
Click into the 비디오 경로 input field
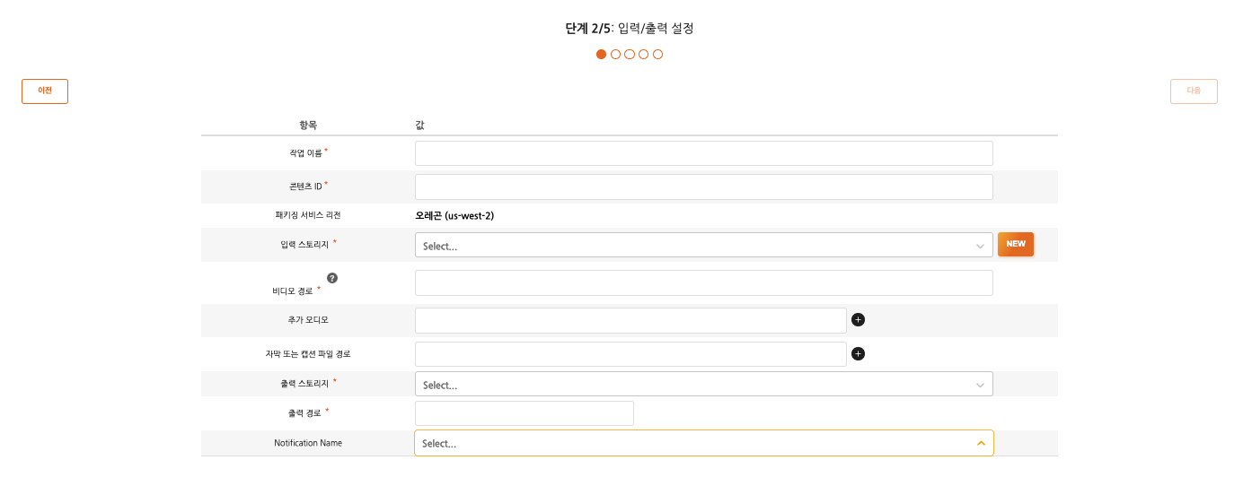click(703, 283)
